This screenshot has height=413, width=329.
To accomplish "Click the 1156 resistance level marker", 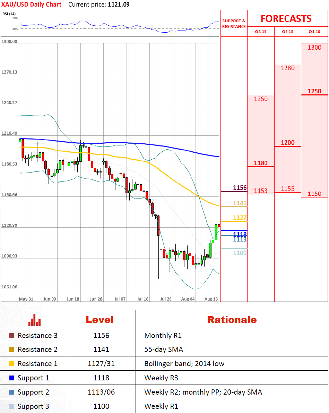I will point(240,188).
